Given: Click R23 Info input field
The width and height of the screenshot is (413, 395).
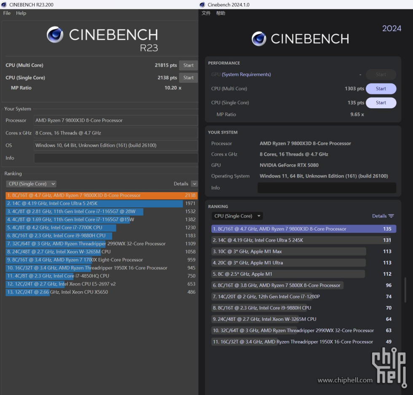Looking at the screenshot, I should pyautogui.click(x=116, y=158).
